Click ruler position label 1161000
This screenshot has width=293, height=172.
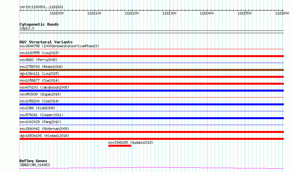click(x=57, y=13)
